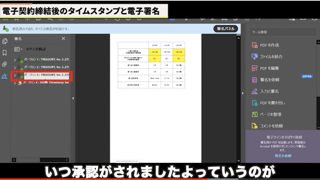The width and height of the screenshot is (320, 180).
Task: Open the page thumbnails panel icon
Action: [x=5, y=41]
